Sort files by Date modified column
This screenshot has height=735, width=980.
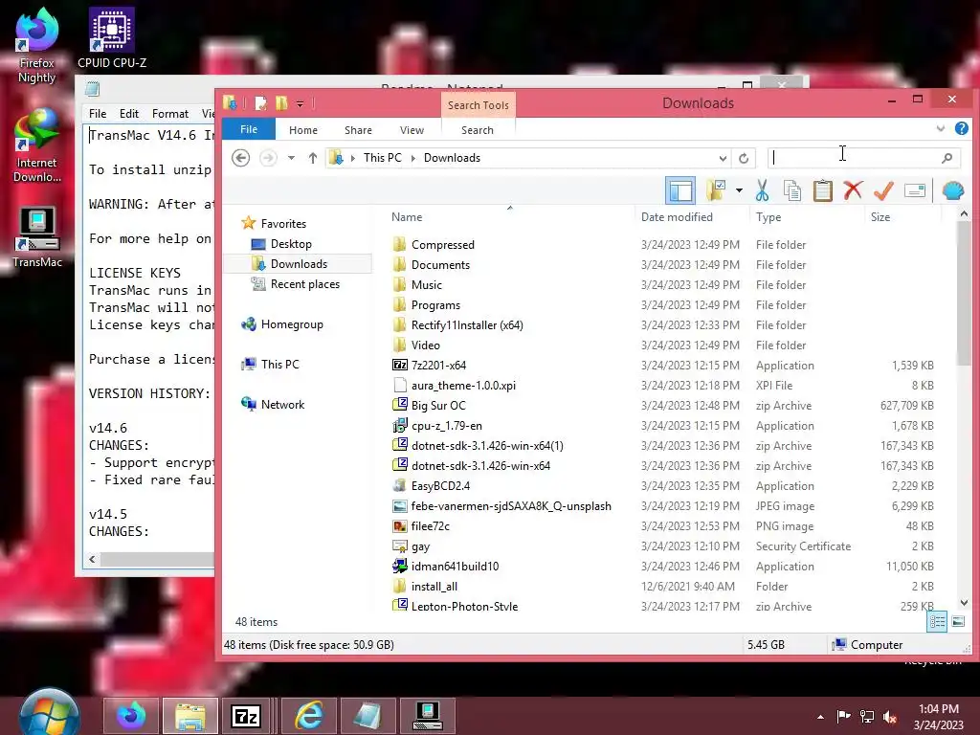pyautogui.click(x=677, y=217)
